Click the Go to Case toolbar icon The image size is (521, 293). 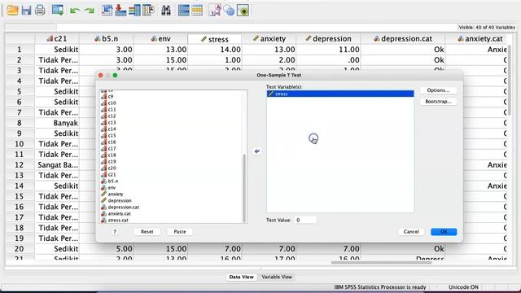(107, 11)
